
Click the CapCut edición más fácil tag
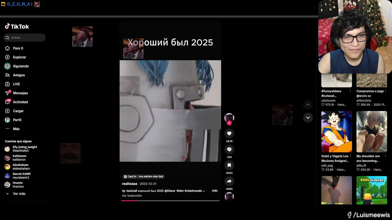click(144, 177)
